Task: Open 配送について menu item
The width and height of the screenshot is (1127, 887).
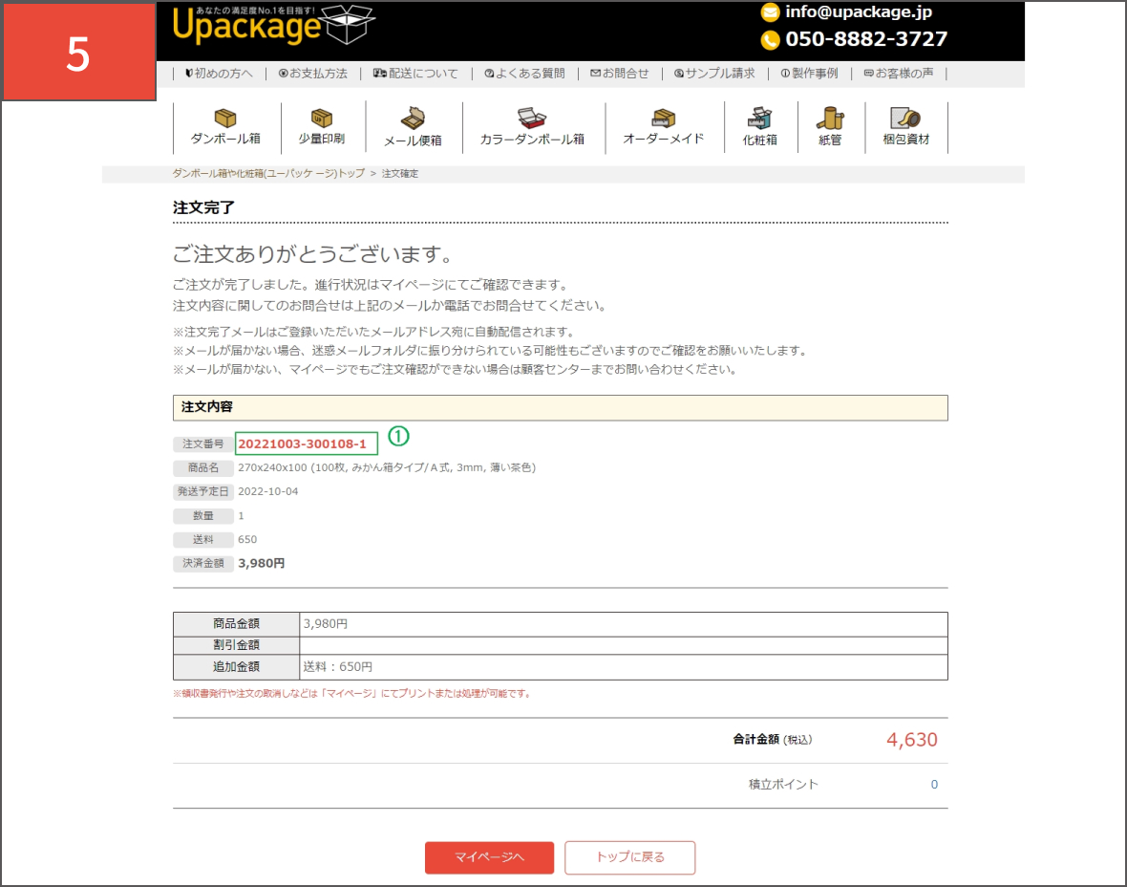Action: 415,74
